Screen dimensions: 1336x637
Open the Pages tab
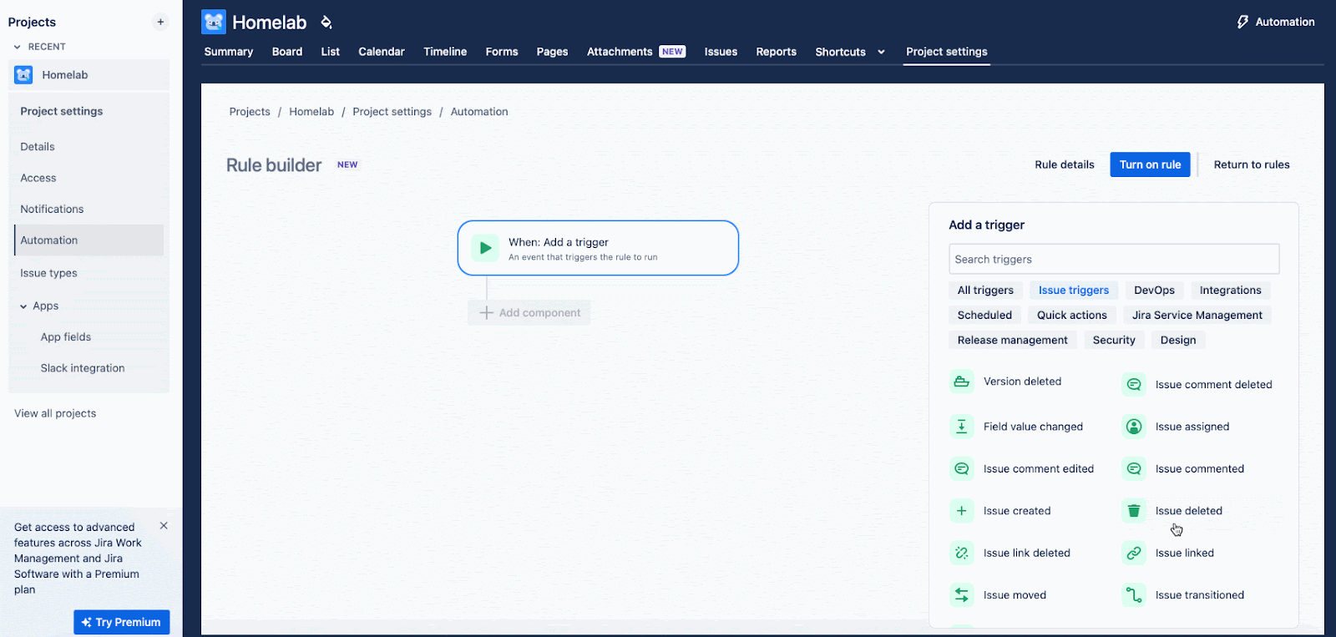552,52
